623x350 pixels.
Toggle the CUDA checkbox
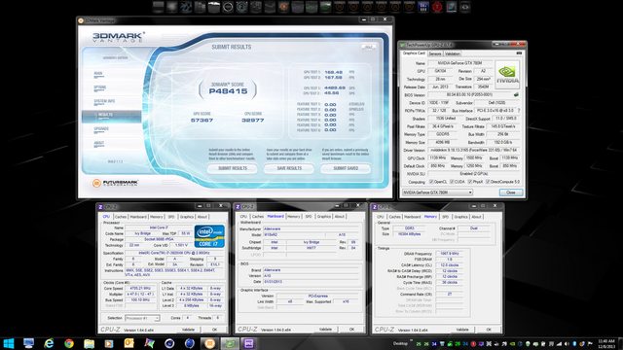[452, 182]
